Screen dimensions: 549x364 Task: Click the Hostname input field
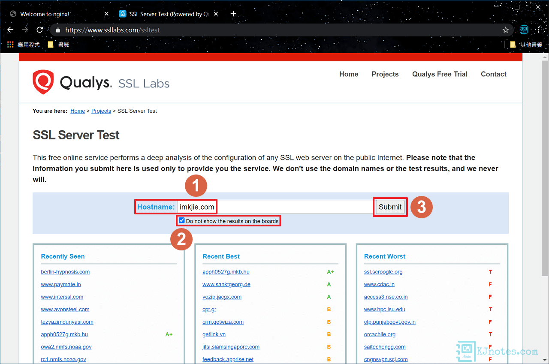275,207
